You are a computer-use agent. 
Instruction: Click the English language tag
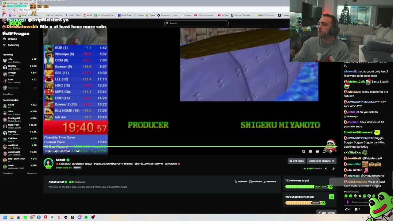(77, 168)
